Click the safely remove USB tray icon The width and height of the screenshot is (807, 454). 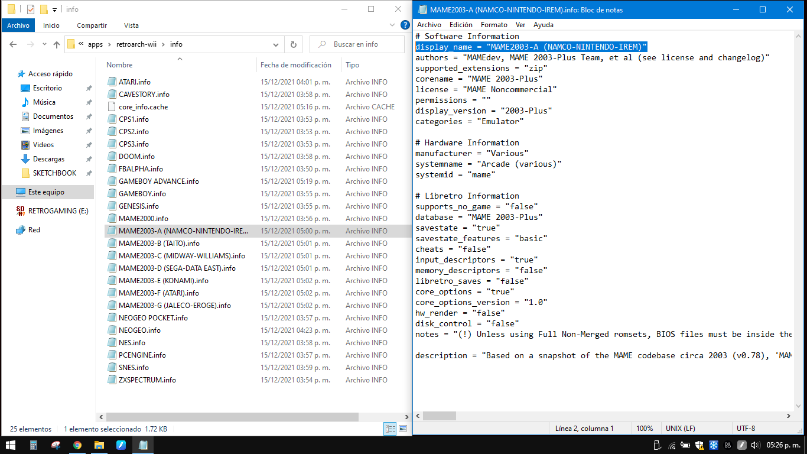pos(657,445)
